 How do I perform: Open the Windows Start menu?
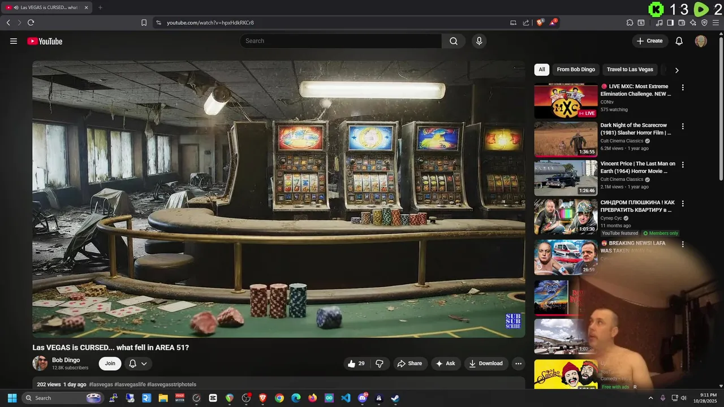coord(12,398)
